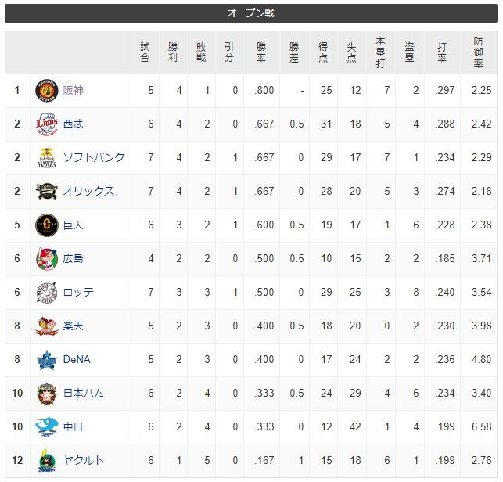Click the Orix Buffaloes team logo
This screenshot has width=503, height=482.
(x=47, y=192)
